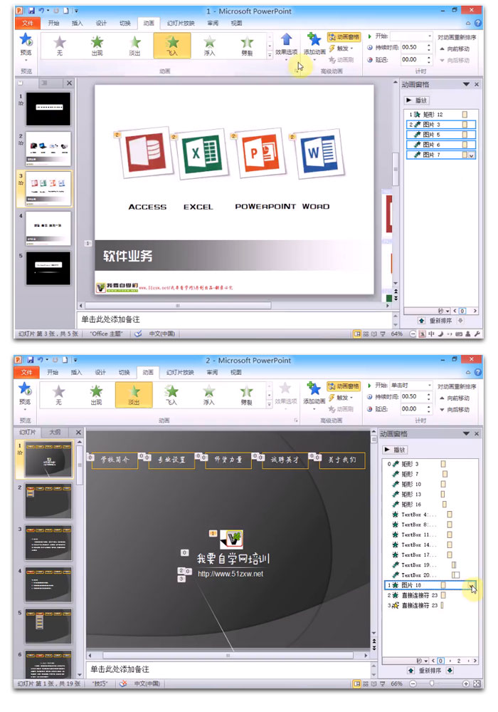Click 向前移动 in bottom window ribbon
The image size is (498, 712).
tap(455, 398)
